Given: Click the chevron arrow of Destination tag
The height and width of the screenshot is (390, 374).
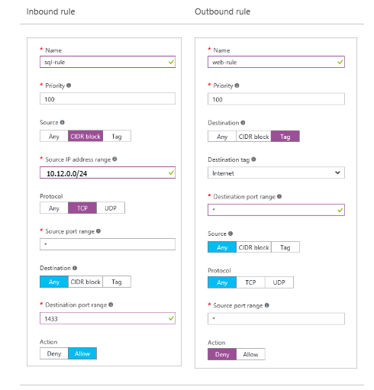Looking at the screenshot, I should [337, 172].
